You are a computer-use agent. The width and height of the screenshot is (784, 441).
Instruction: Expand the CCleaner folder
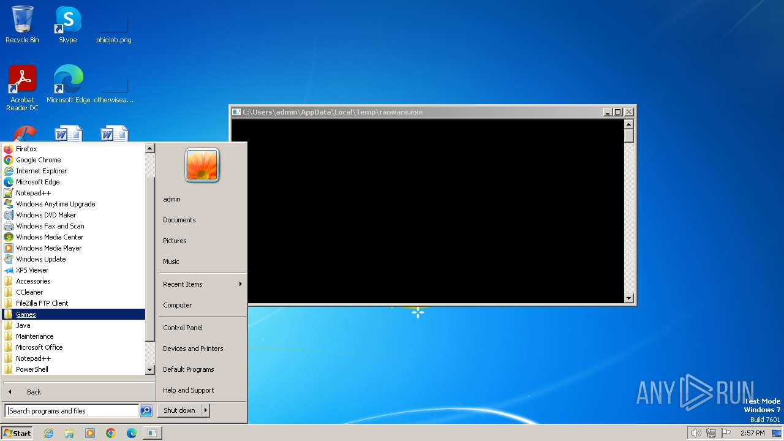point(73,292)
